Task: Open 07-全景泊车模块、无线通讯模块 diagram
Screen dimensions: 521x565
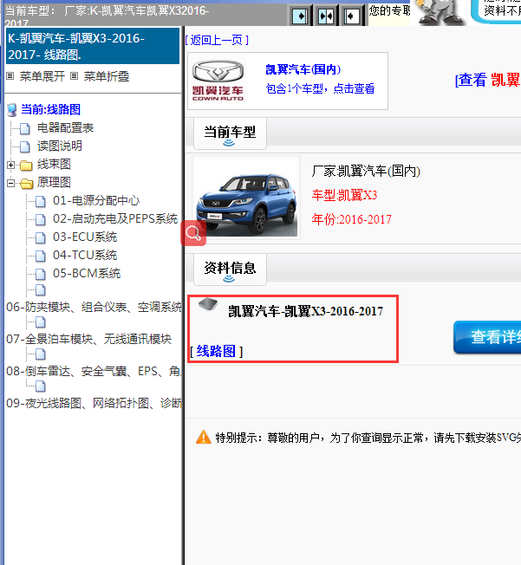Action: [x=88, y=339]
